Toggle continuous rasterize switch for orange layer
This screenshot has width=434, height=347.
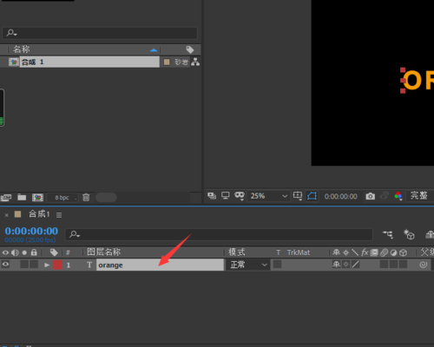point(345,265)
